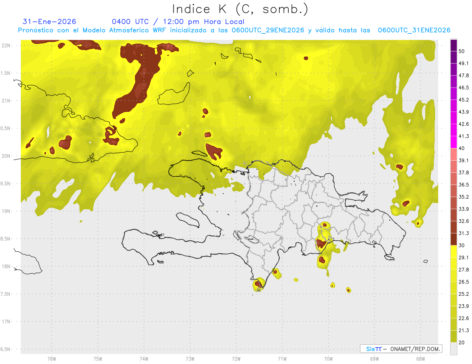The width and height of the screenshot is (472, 364).
Task: Click colorbar value "49.1"
Action: [463, 63]
